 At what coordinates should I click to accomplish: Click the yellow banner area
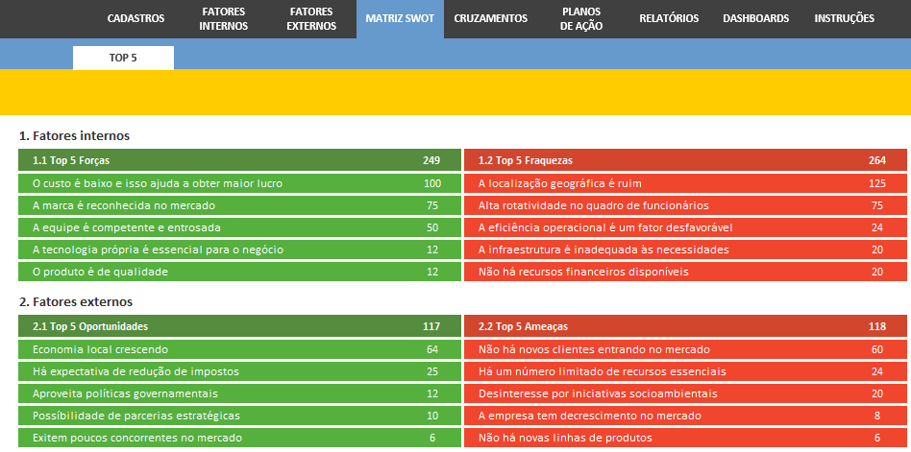tap(455, 92)
